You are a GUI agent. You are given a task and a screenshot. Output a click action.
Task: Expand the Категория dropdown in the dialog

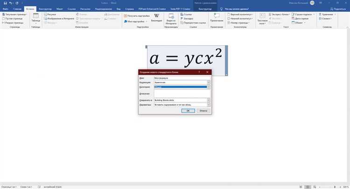point(209,87)
